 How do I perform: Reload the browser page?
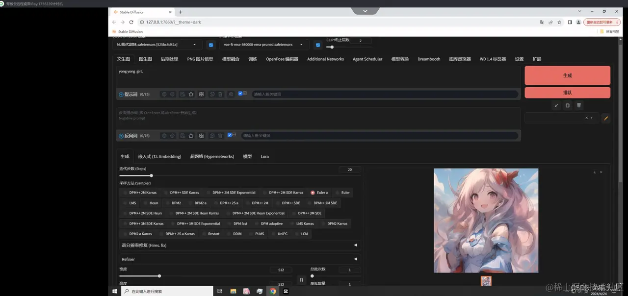pos(131,22)
